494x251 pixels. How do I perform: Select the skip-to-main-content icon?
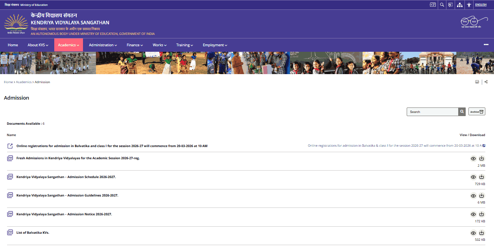433,5
